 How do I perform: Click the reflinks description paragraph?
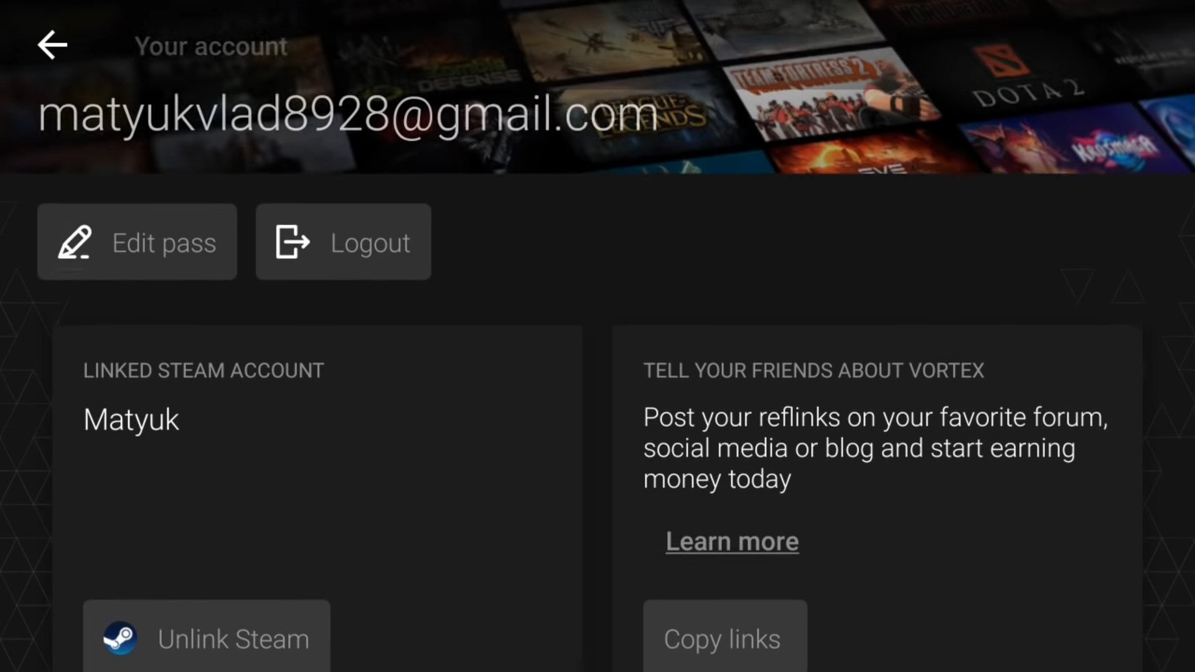coord(876,448)
